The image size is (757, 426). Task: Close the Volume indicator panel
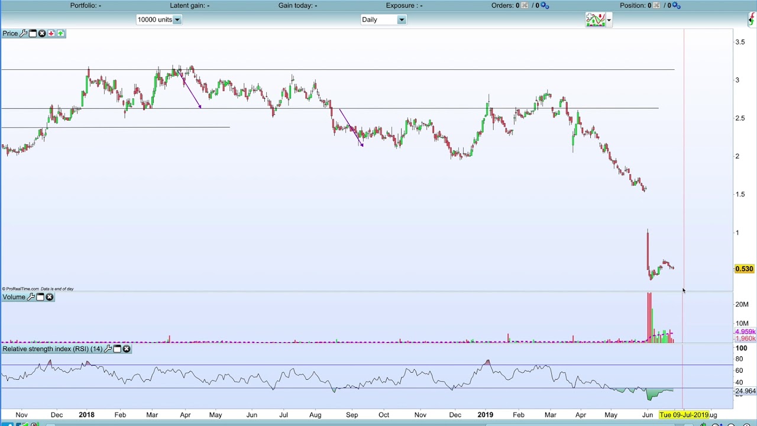point(50,297)
